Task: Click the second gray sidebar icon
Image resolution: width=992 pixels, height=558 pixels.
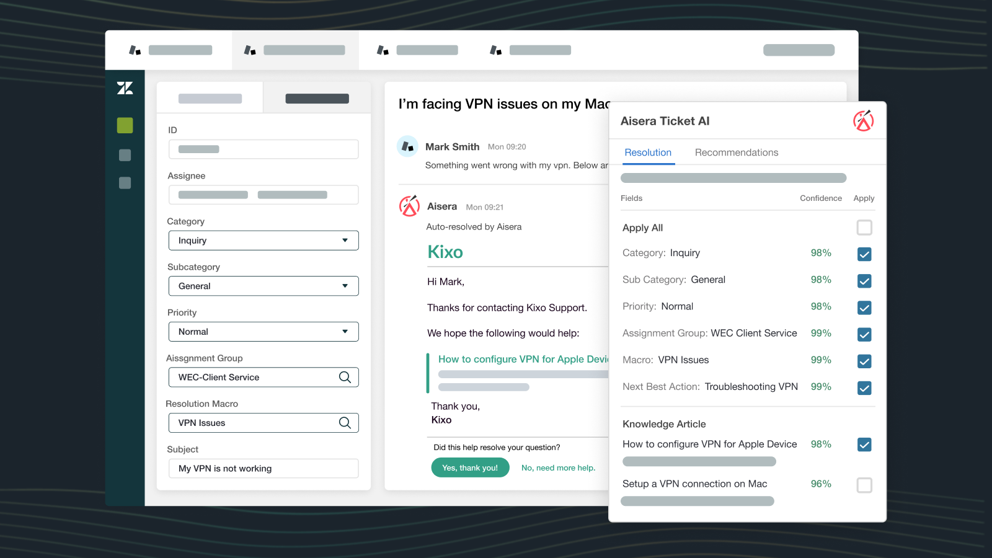Action: [x=125, y=183]
